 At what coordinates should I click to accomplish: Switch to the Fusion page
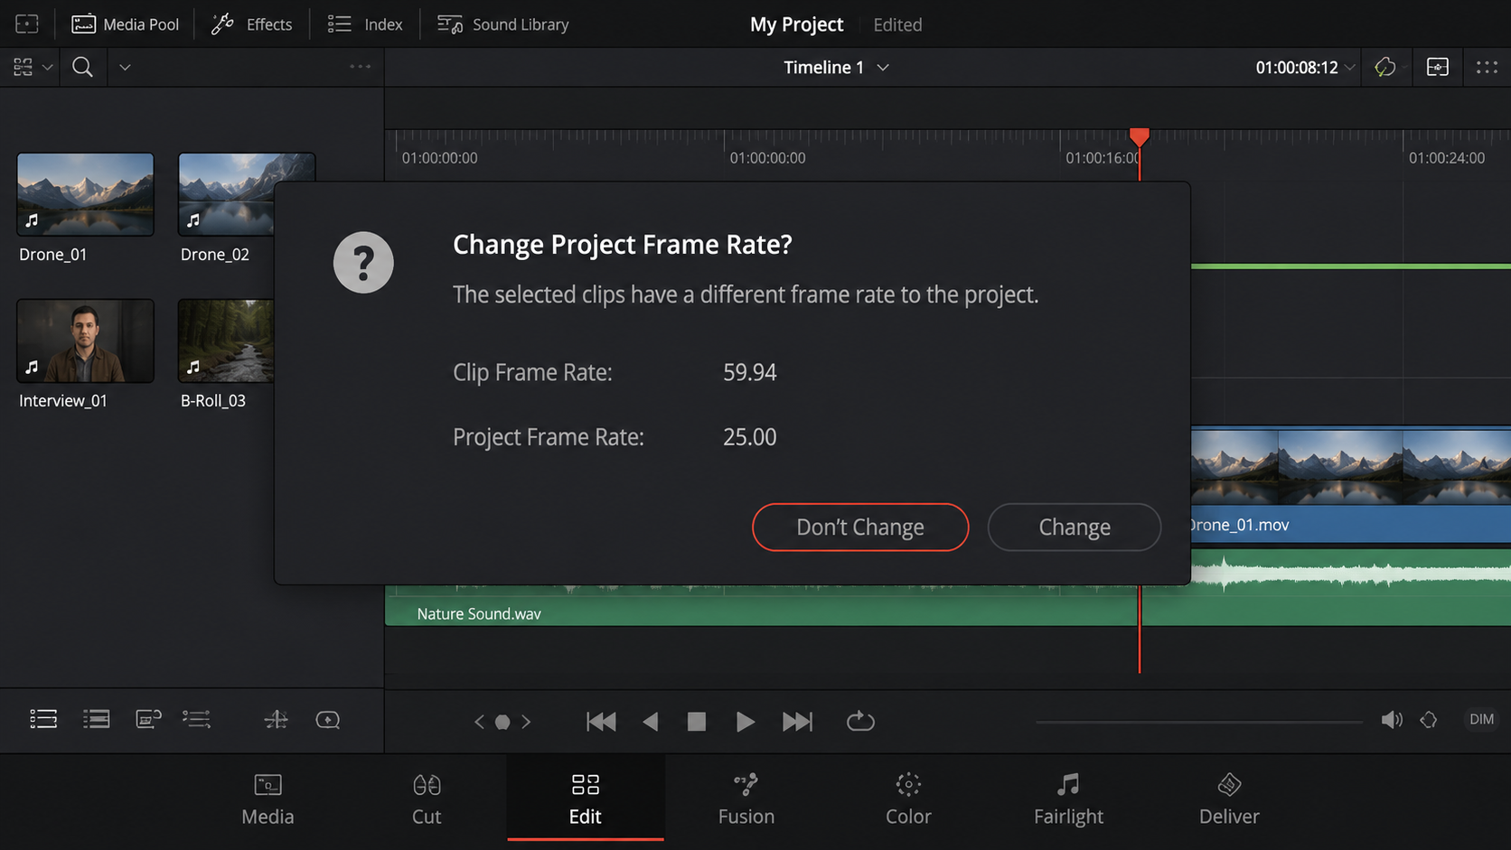746,799
